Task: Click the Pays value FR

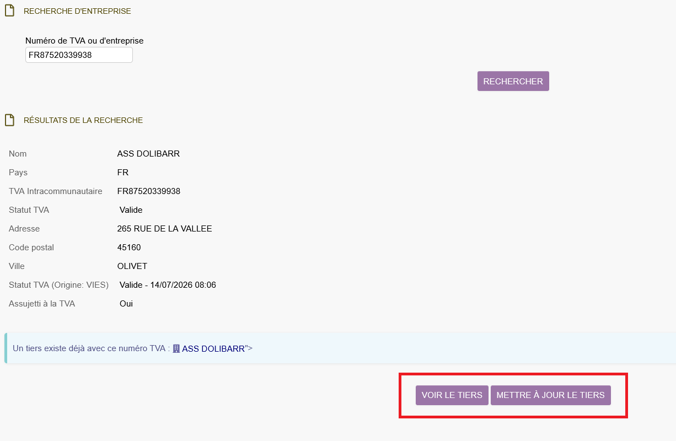Action: 123,173
